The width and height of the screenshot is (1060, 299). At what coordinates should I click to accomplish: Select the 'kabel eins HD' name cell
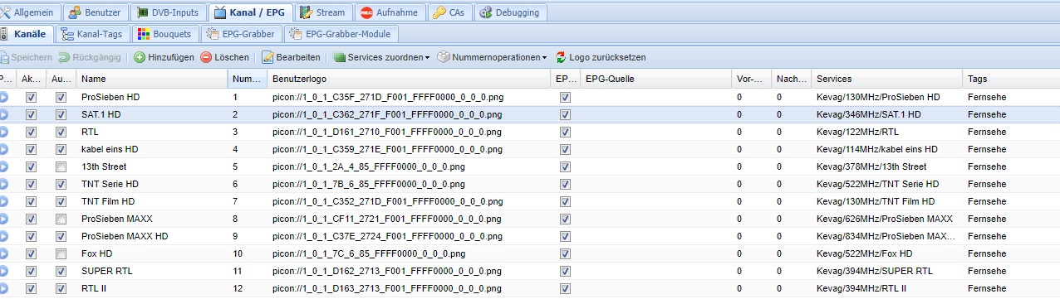pos(110,149)
